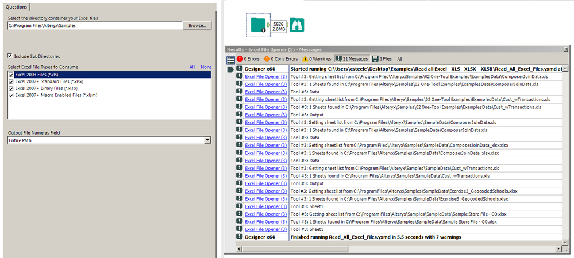Toggle Excel 2007+ Standard Files (*.xlsx) checkbox
Image resolution: width=574 pixels, height=258 pixels.
tap(11, 81)
